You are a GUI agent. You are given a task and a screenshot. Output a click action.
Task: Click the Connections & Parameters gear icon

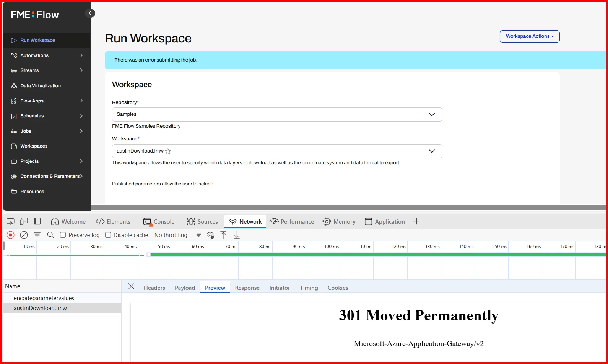(x=14, y=176)
